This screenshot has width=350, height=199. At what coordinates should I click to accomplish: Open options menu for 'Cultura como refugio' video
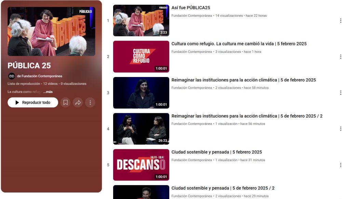pyautogui.click(x=340, y=57)
